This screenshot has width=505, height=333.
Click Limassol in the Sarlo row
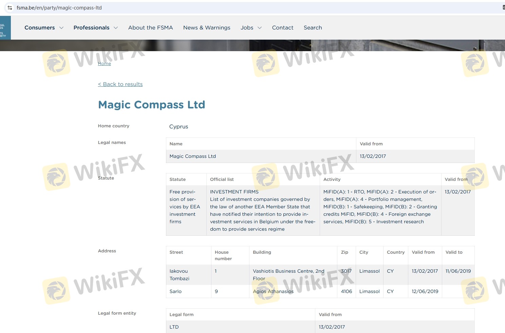(x=370, y=291)
